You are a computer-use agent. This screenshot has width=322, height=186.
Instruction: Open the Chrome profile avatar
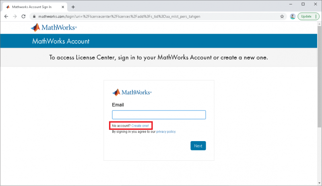pos(293,16)
